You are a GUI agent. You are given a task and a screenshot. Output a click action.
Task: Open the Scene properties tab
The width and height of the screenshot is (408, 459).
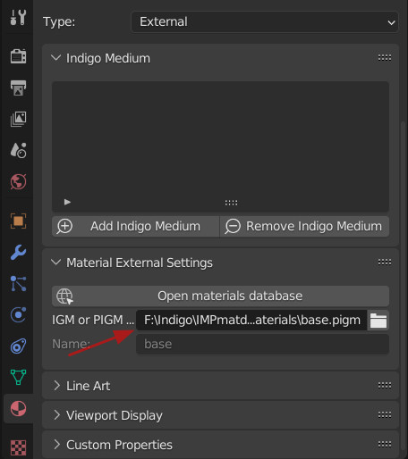[x=18, y=150]
